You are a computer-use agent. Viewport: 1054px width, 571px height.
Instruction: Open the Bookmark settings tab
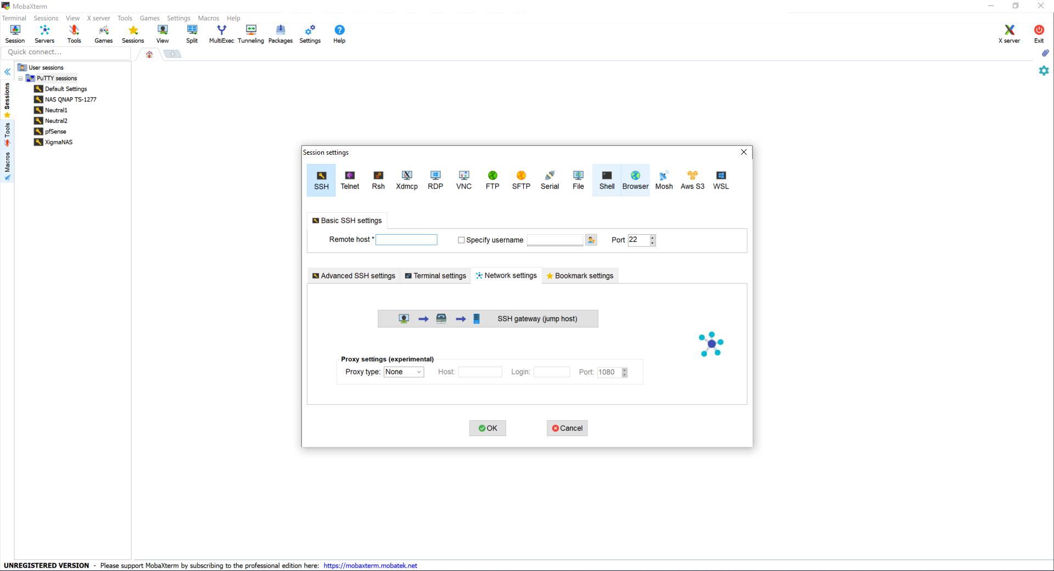tap(580, 276)
